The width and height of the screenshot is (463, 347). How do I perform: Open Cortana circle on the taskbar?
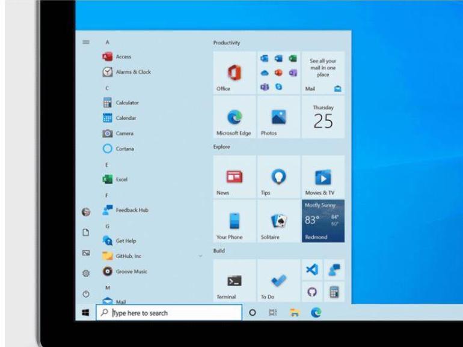[x=253, y=313]
